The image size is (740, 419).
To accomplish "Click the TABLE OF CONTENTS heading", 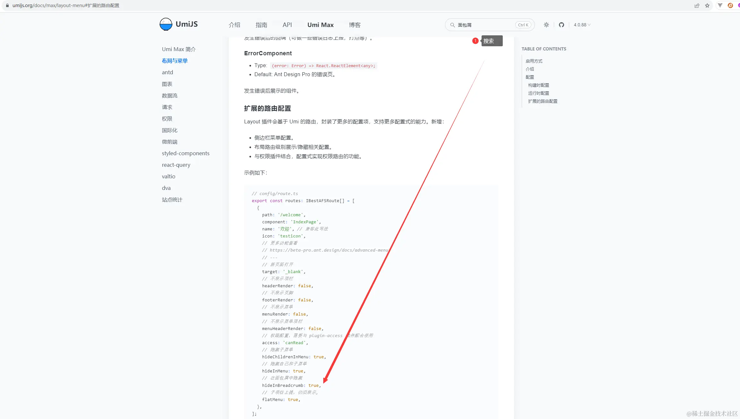I will pyautogui.click(x=544, y=49).
